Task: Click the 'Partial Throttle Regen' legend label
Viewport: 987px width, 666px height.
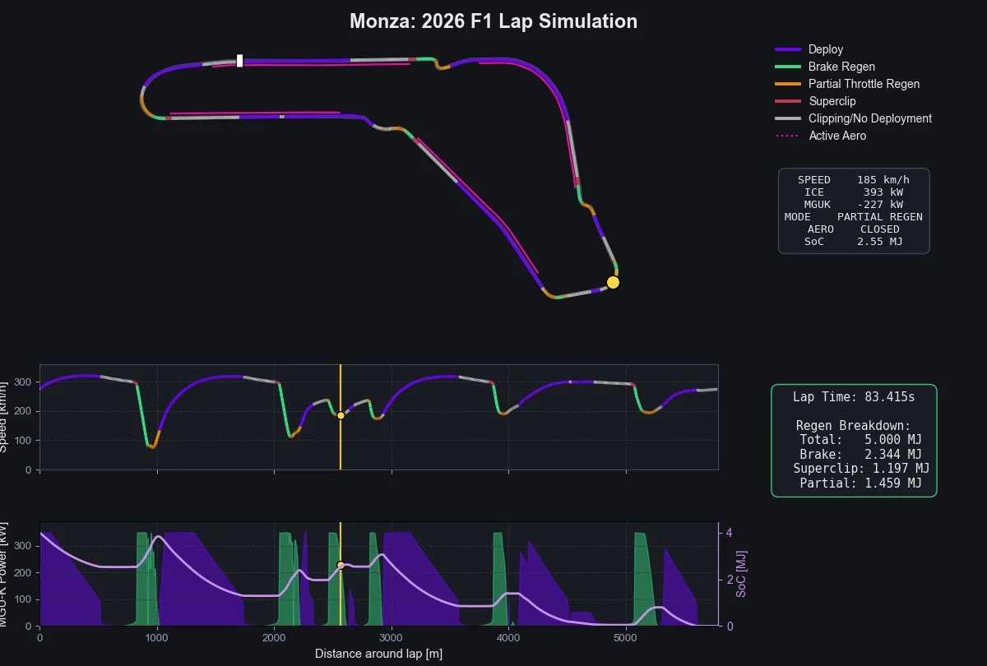Action: (864, 84)
